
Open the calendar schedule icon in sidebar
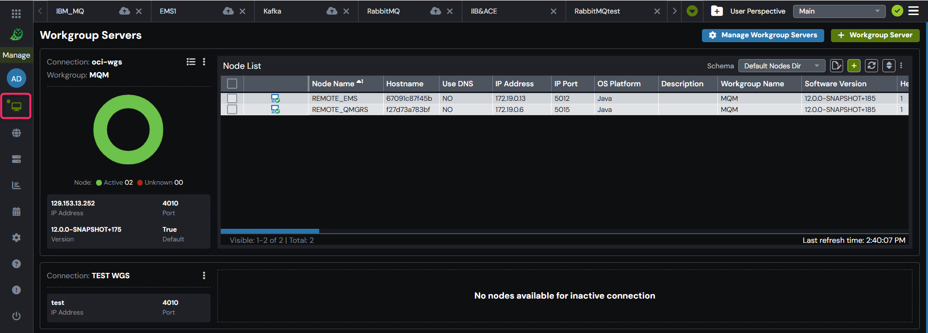tap(16, 211)
